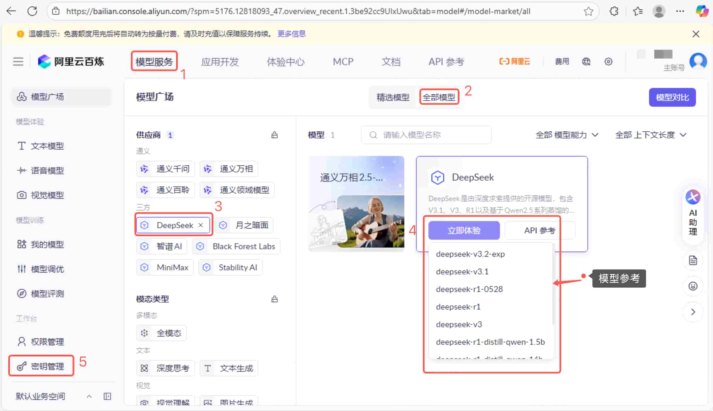Clear supplier filters with the eraser icon
The width and height of the screenshot is (713, 411).
(274, 135)
